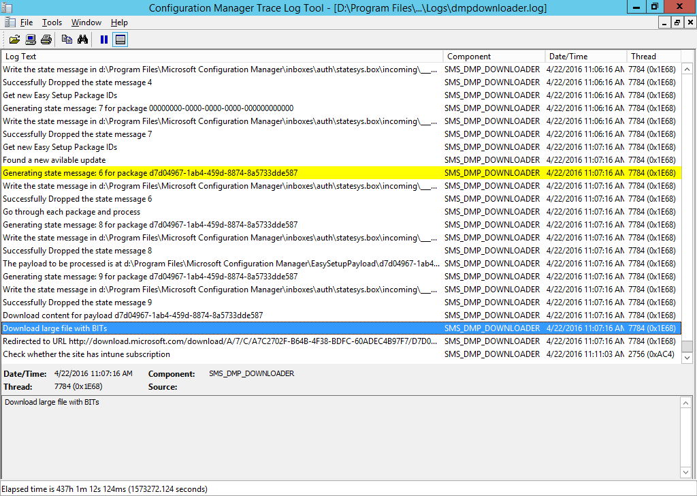Select blue highlighted 'Download large file with BITs' row
Image resolution: width=697 pixels, height=496 pixels.
[341, 328]
